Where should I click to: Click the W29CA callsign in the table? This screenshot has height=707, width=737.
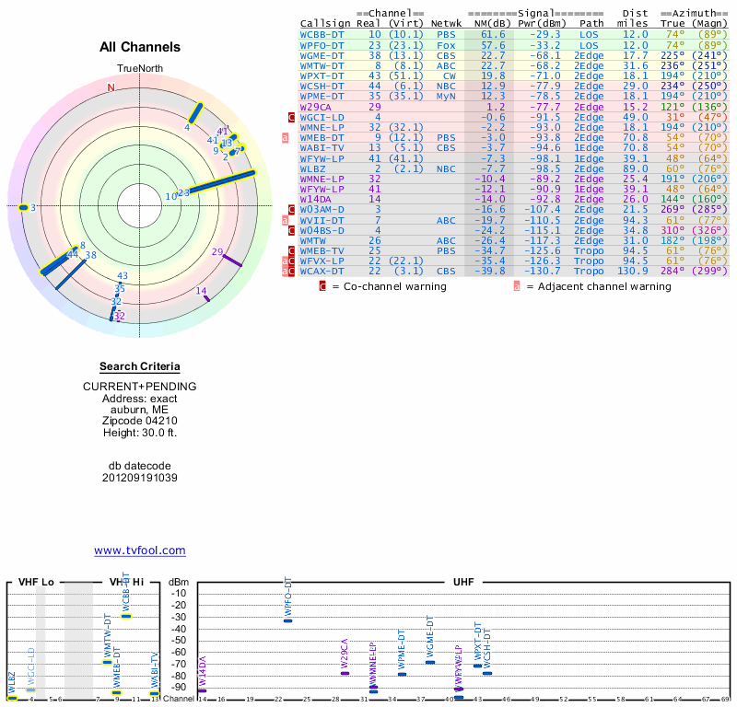pos(316,108)
